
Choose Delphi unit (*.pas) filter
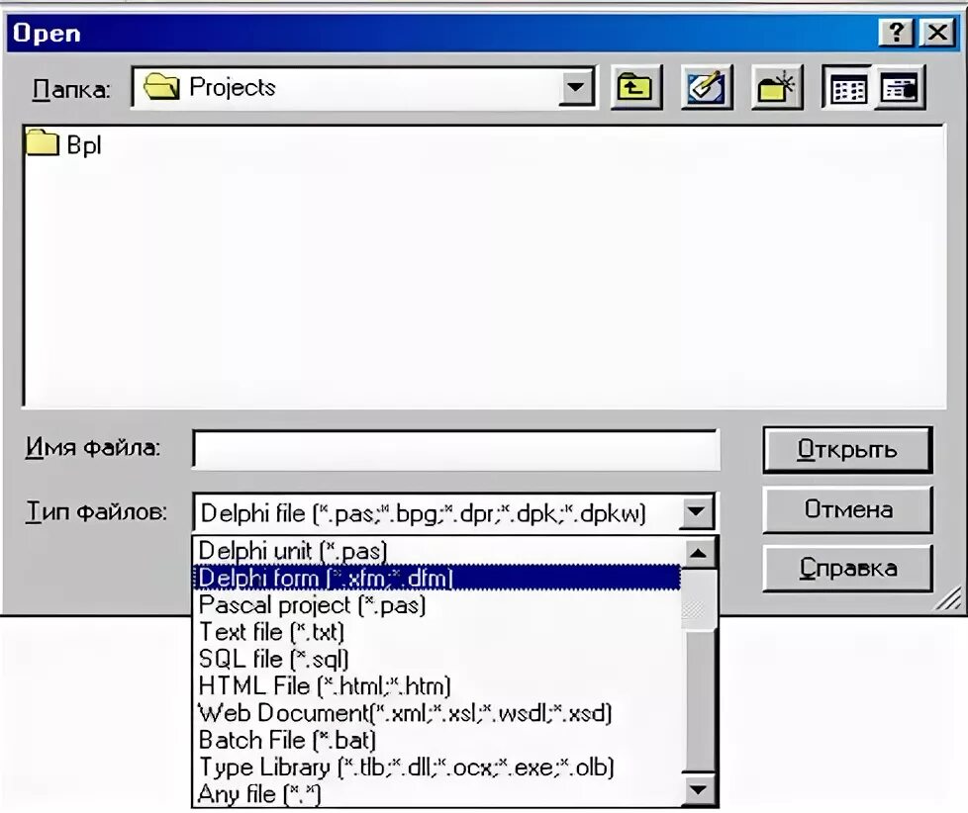click(x=438, y=551)
